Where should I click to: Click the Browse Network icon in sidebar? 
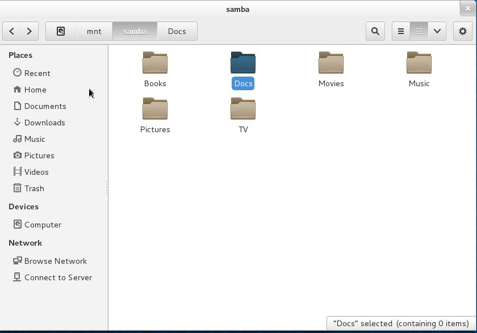click(18, 261)
